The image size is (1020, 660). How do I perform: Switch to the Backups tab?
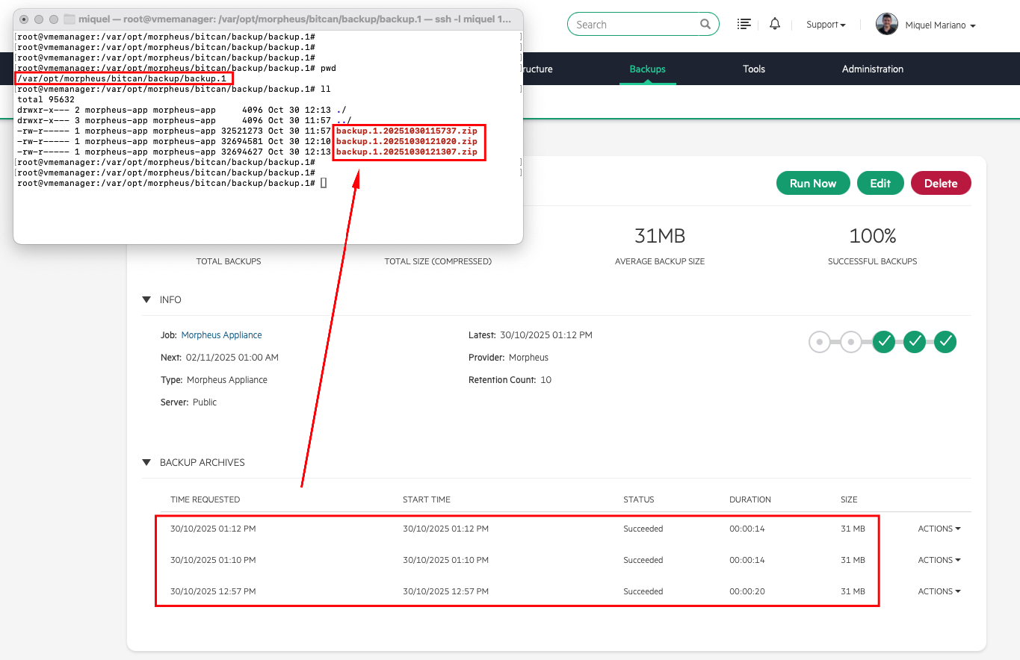click(647, 69)
